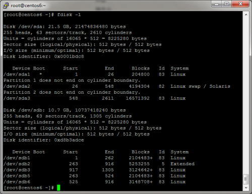Click 'Linux swap / Solaris' system text
Image resolution: width=252 pixels, height=194 pixels.
[x=200, y=86]
